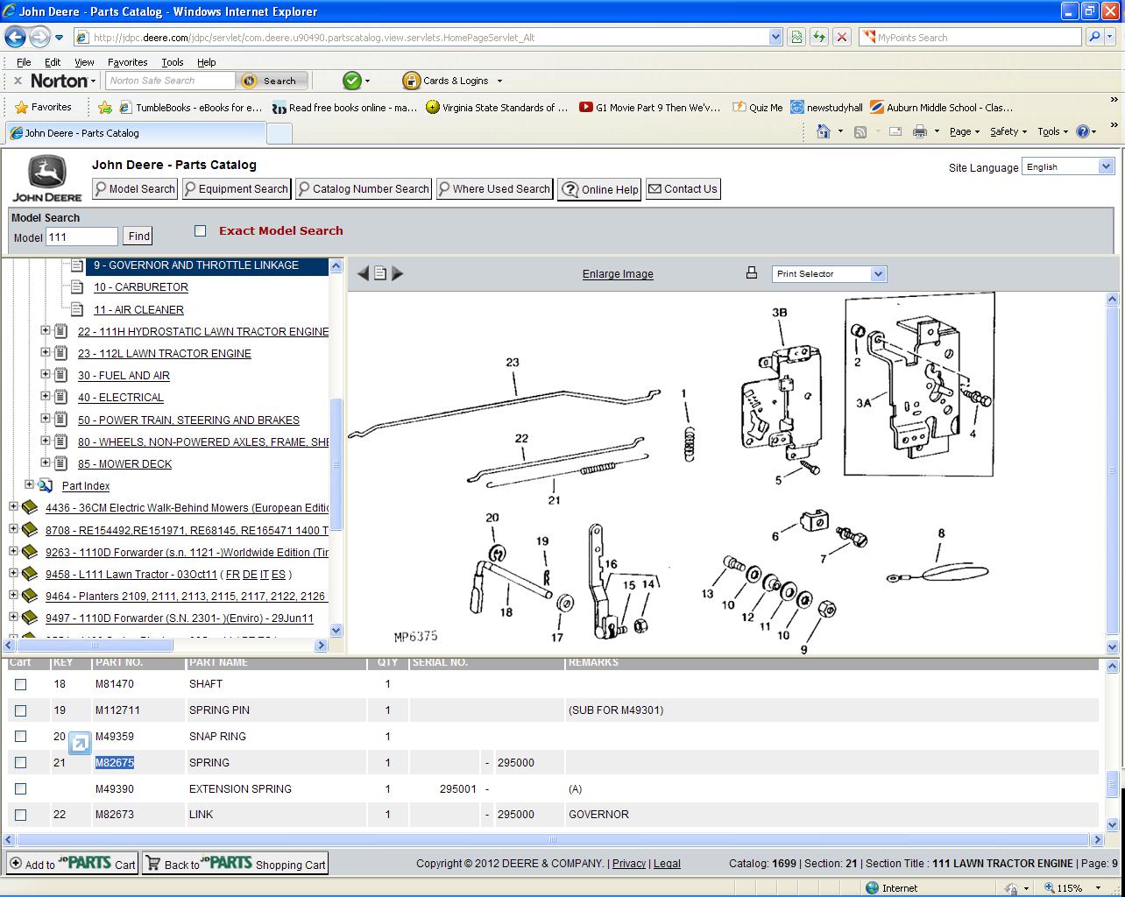This screenshot has height=897, width=1125.
Task: Open the Favorites menu
Action: (x=128, y=62)
